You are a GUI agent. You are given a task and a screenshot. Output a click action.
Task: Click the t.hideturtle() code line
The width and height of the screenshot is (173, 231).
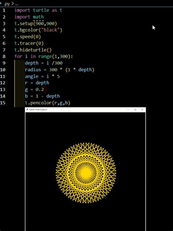click(33, 50)
